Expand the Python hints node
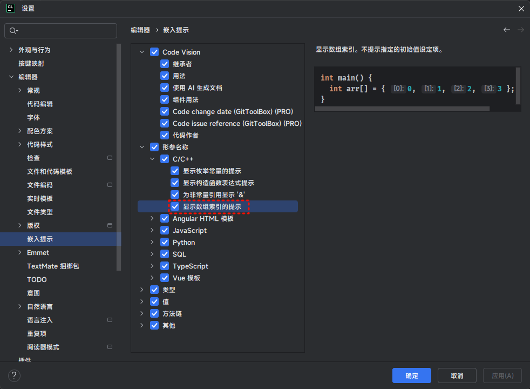Viewport: 530px width, 389px height. click(152, 242)
